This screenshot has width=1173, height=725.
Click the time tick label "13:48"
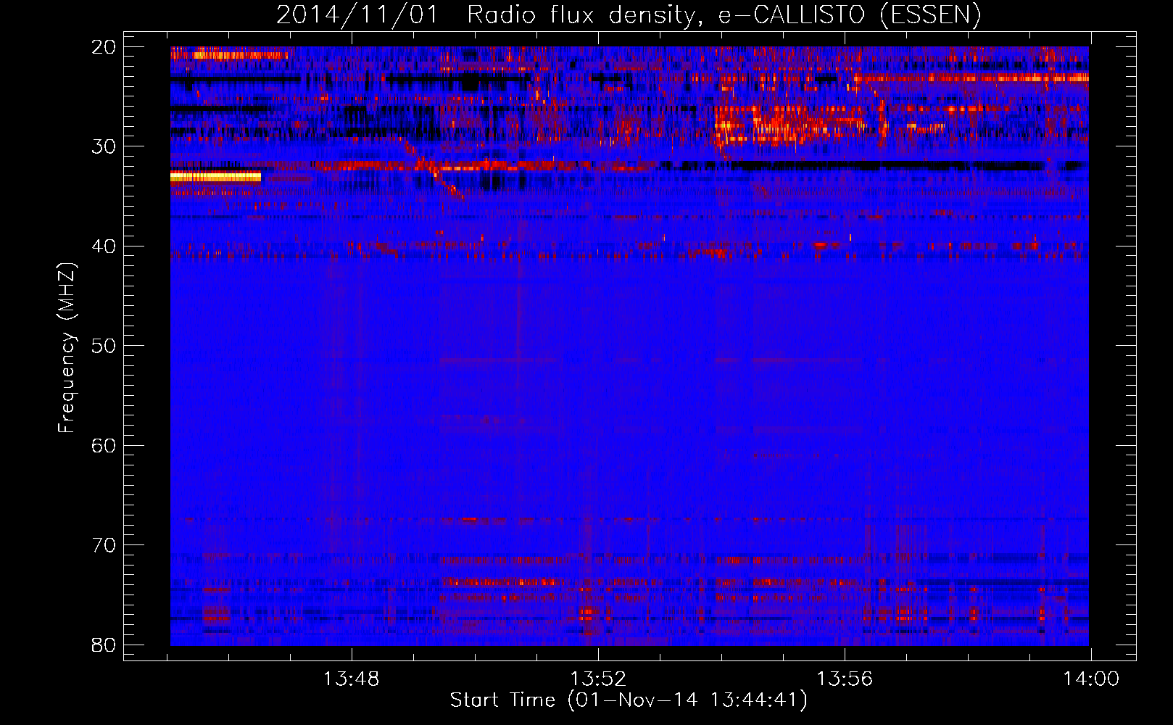[x=351, y=679]
